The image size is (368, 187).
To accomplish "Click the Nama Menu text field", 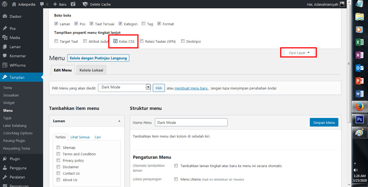I will pos(191,123).
